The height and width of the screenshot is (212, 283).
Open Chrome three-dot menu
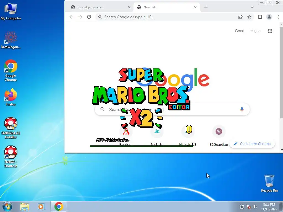(x=278, y=17)
